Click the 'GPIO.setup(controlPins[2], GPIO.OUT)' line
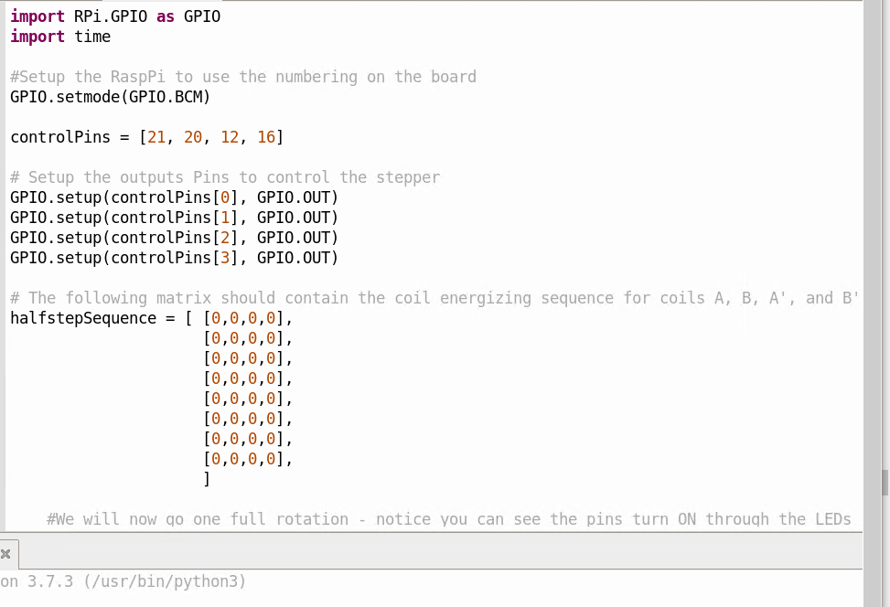The height and width of the screenshot is (607, 890). point(175,238)
